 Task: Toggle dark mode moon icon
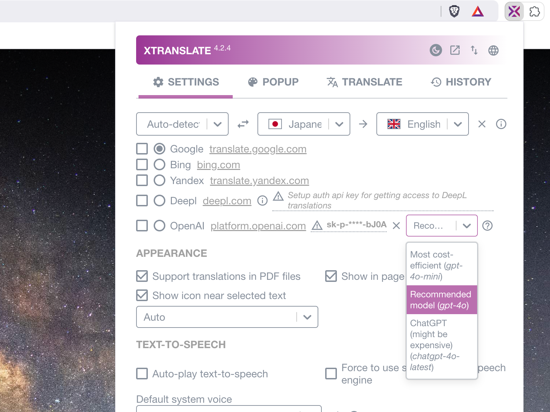pyautogui.click(x=436, y=50)
